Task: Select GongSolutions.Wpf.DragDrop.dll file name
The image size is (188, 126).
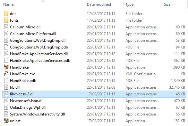Action: click(x=38, y=41)
